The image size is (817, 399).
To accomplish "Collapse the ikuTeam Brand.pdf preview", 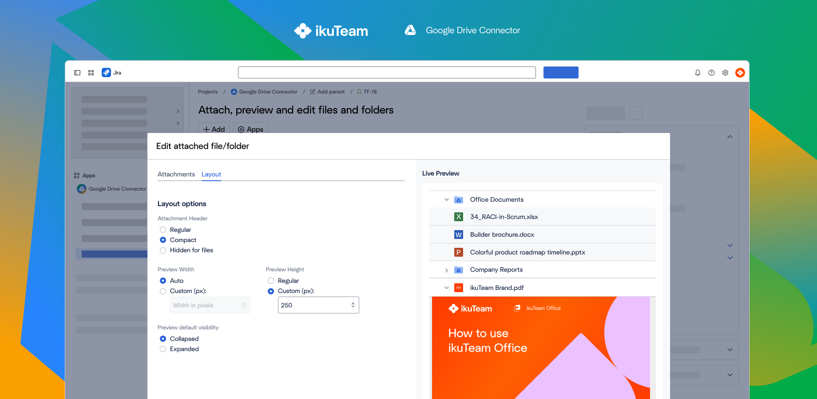I will coord(447,287).
